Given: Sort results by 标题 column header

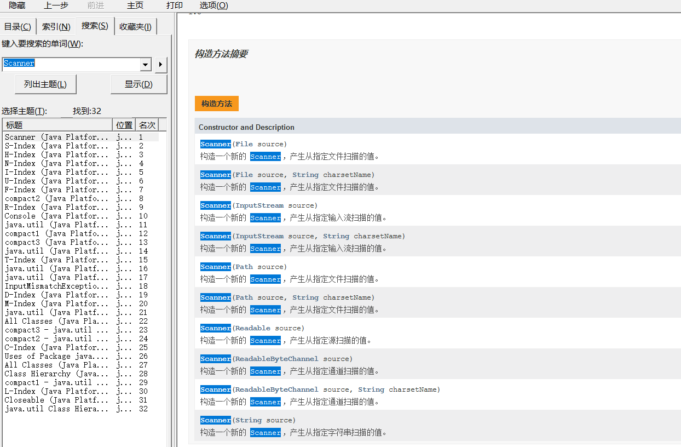Looking at the screenshot, I should [57, 125].
